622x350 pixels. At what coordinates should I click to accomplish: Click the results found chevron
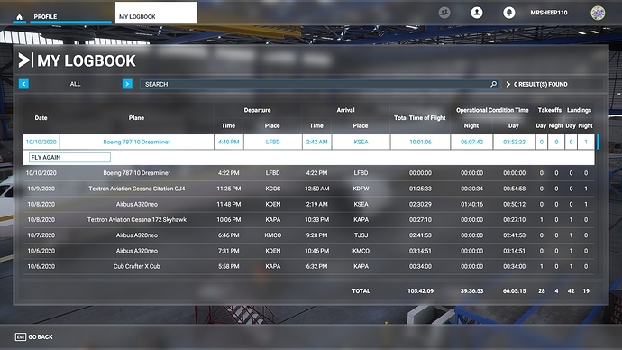pos(508,84)
